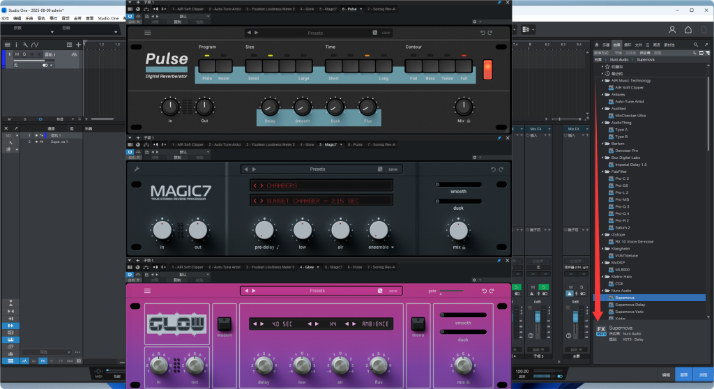Toggle the red power switch on Pulse

pos(487,70)
